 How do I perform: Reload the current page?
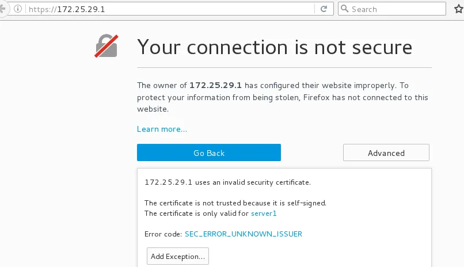pos(324,9)
